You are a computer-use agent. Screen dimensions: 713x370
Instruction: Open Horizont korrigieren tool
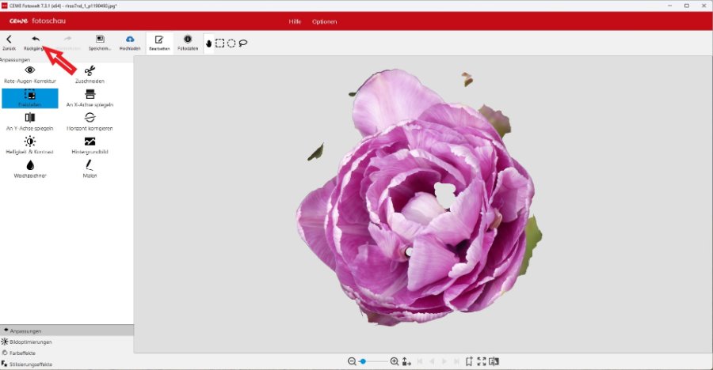(x=90, y=121)
